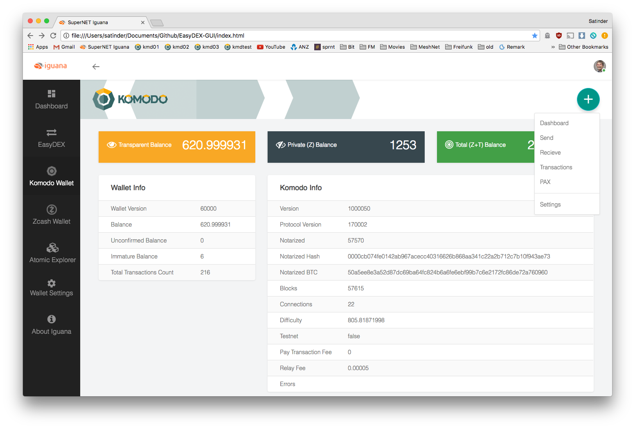This screenshot has height=429, width=635.
Task: Click the crossed-eye icon on Private Balance
Action: tap(281, 145)
